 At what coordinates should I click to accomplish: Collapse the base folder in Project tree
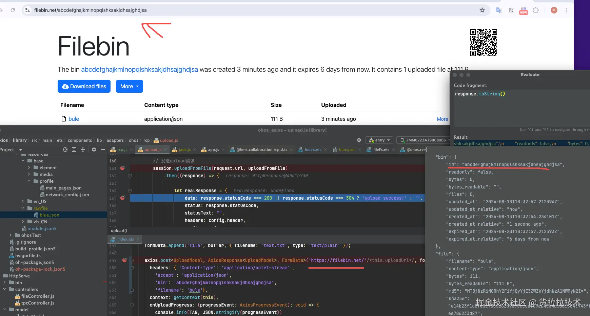click(23, 161)
